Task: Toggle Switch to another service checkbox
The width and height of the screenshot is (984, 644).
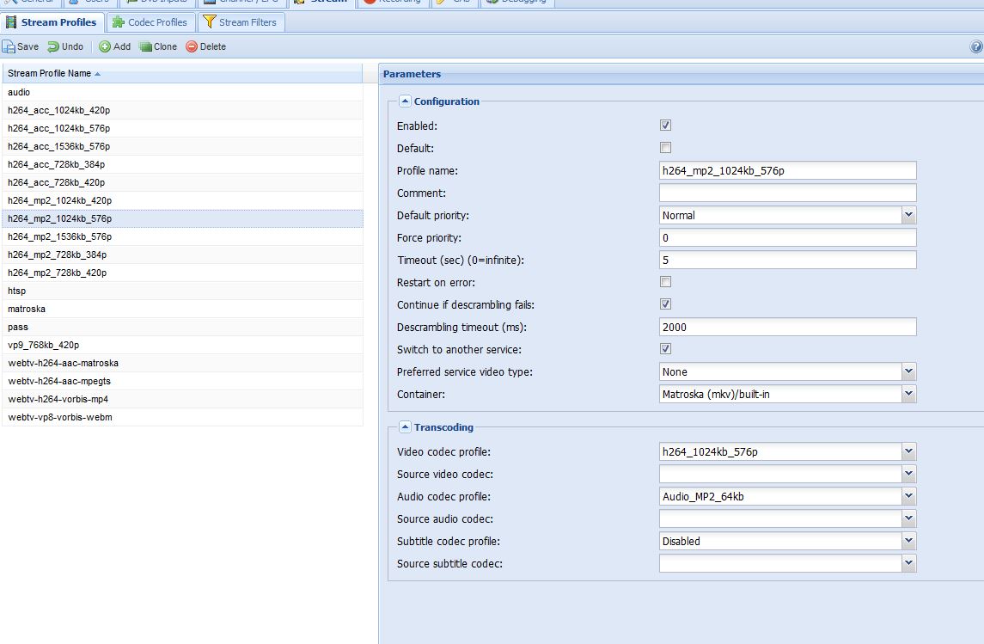Action: coord(666,349)
